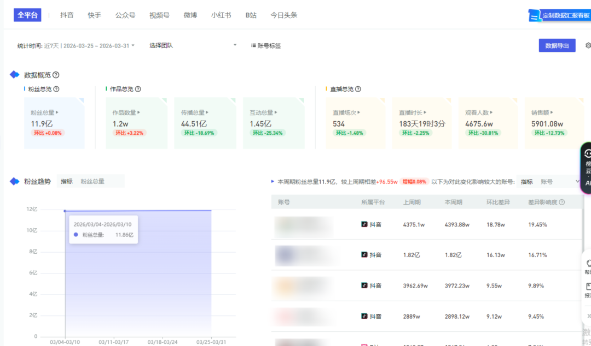Click help icon beside 粉丝总览

[x=56, y=89]
